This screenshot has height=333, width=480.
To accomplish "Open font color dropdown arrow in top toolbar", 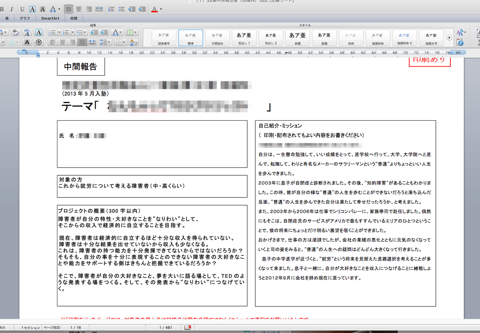I will (161, 9).
